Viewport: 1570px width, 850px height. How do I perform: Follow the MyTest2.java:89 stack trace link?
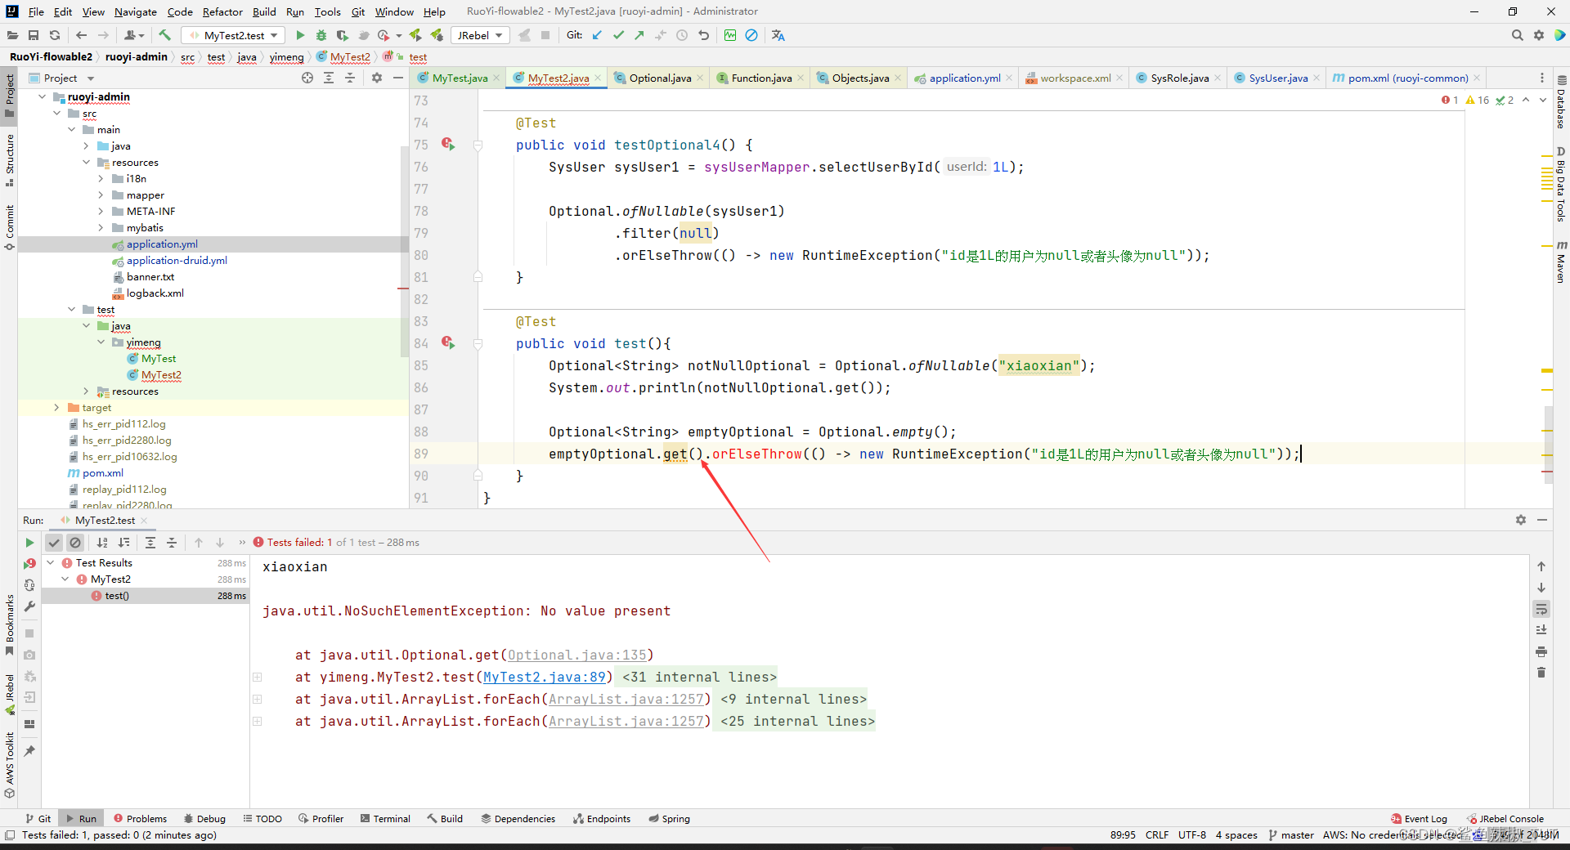click(545, 677)
